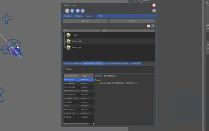Close the Factory window
This screenshot has height=131, width=209.
[x=154, y=5]
